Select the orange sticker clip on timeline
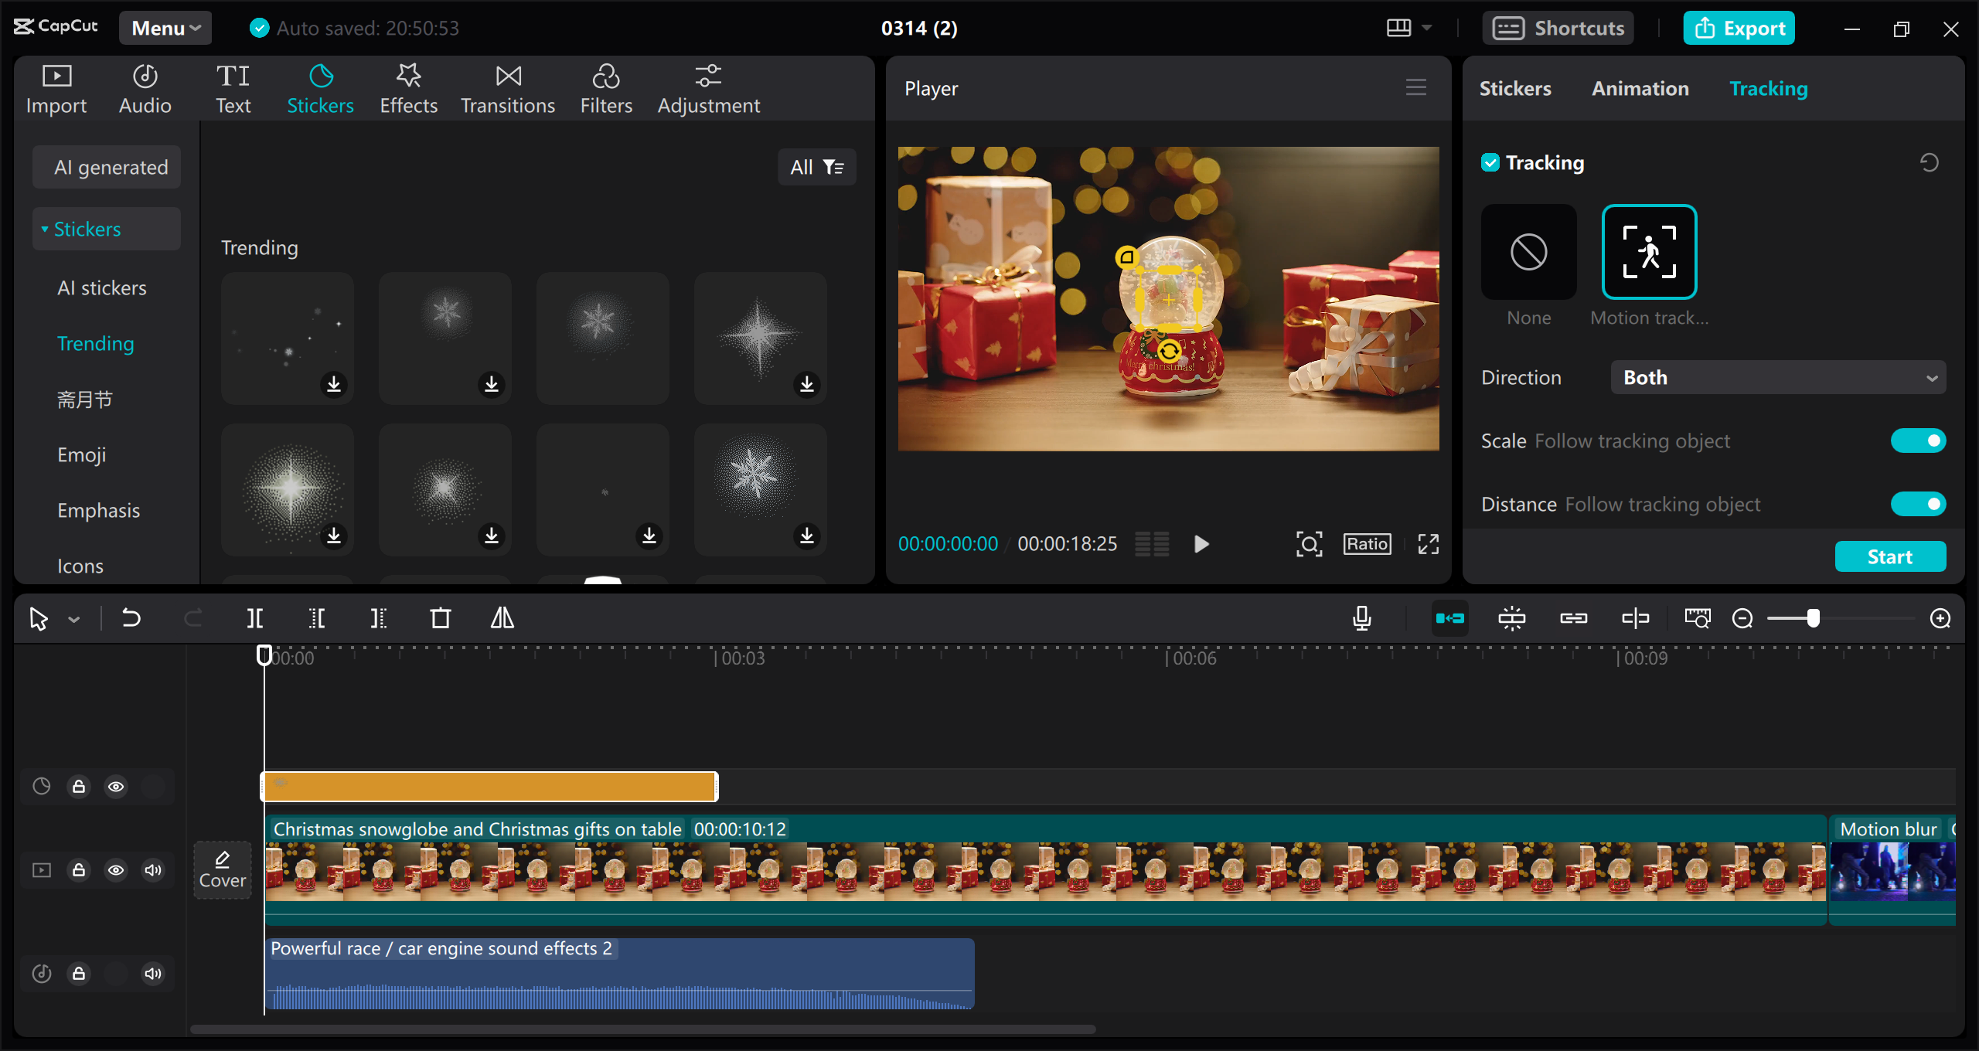This screenshot has height=1051, width=1979. [x=489, y=787]
